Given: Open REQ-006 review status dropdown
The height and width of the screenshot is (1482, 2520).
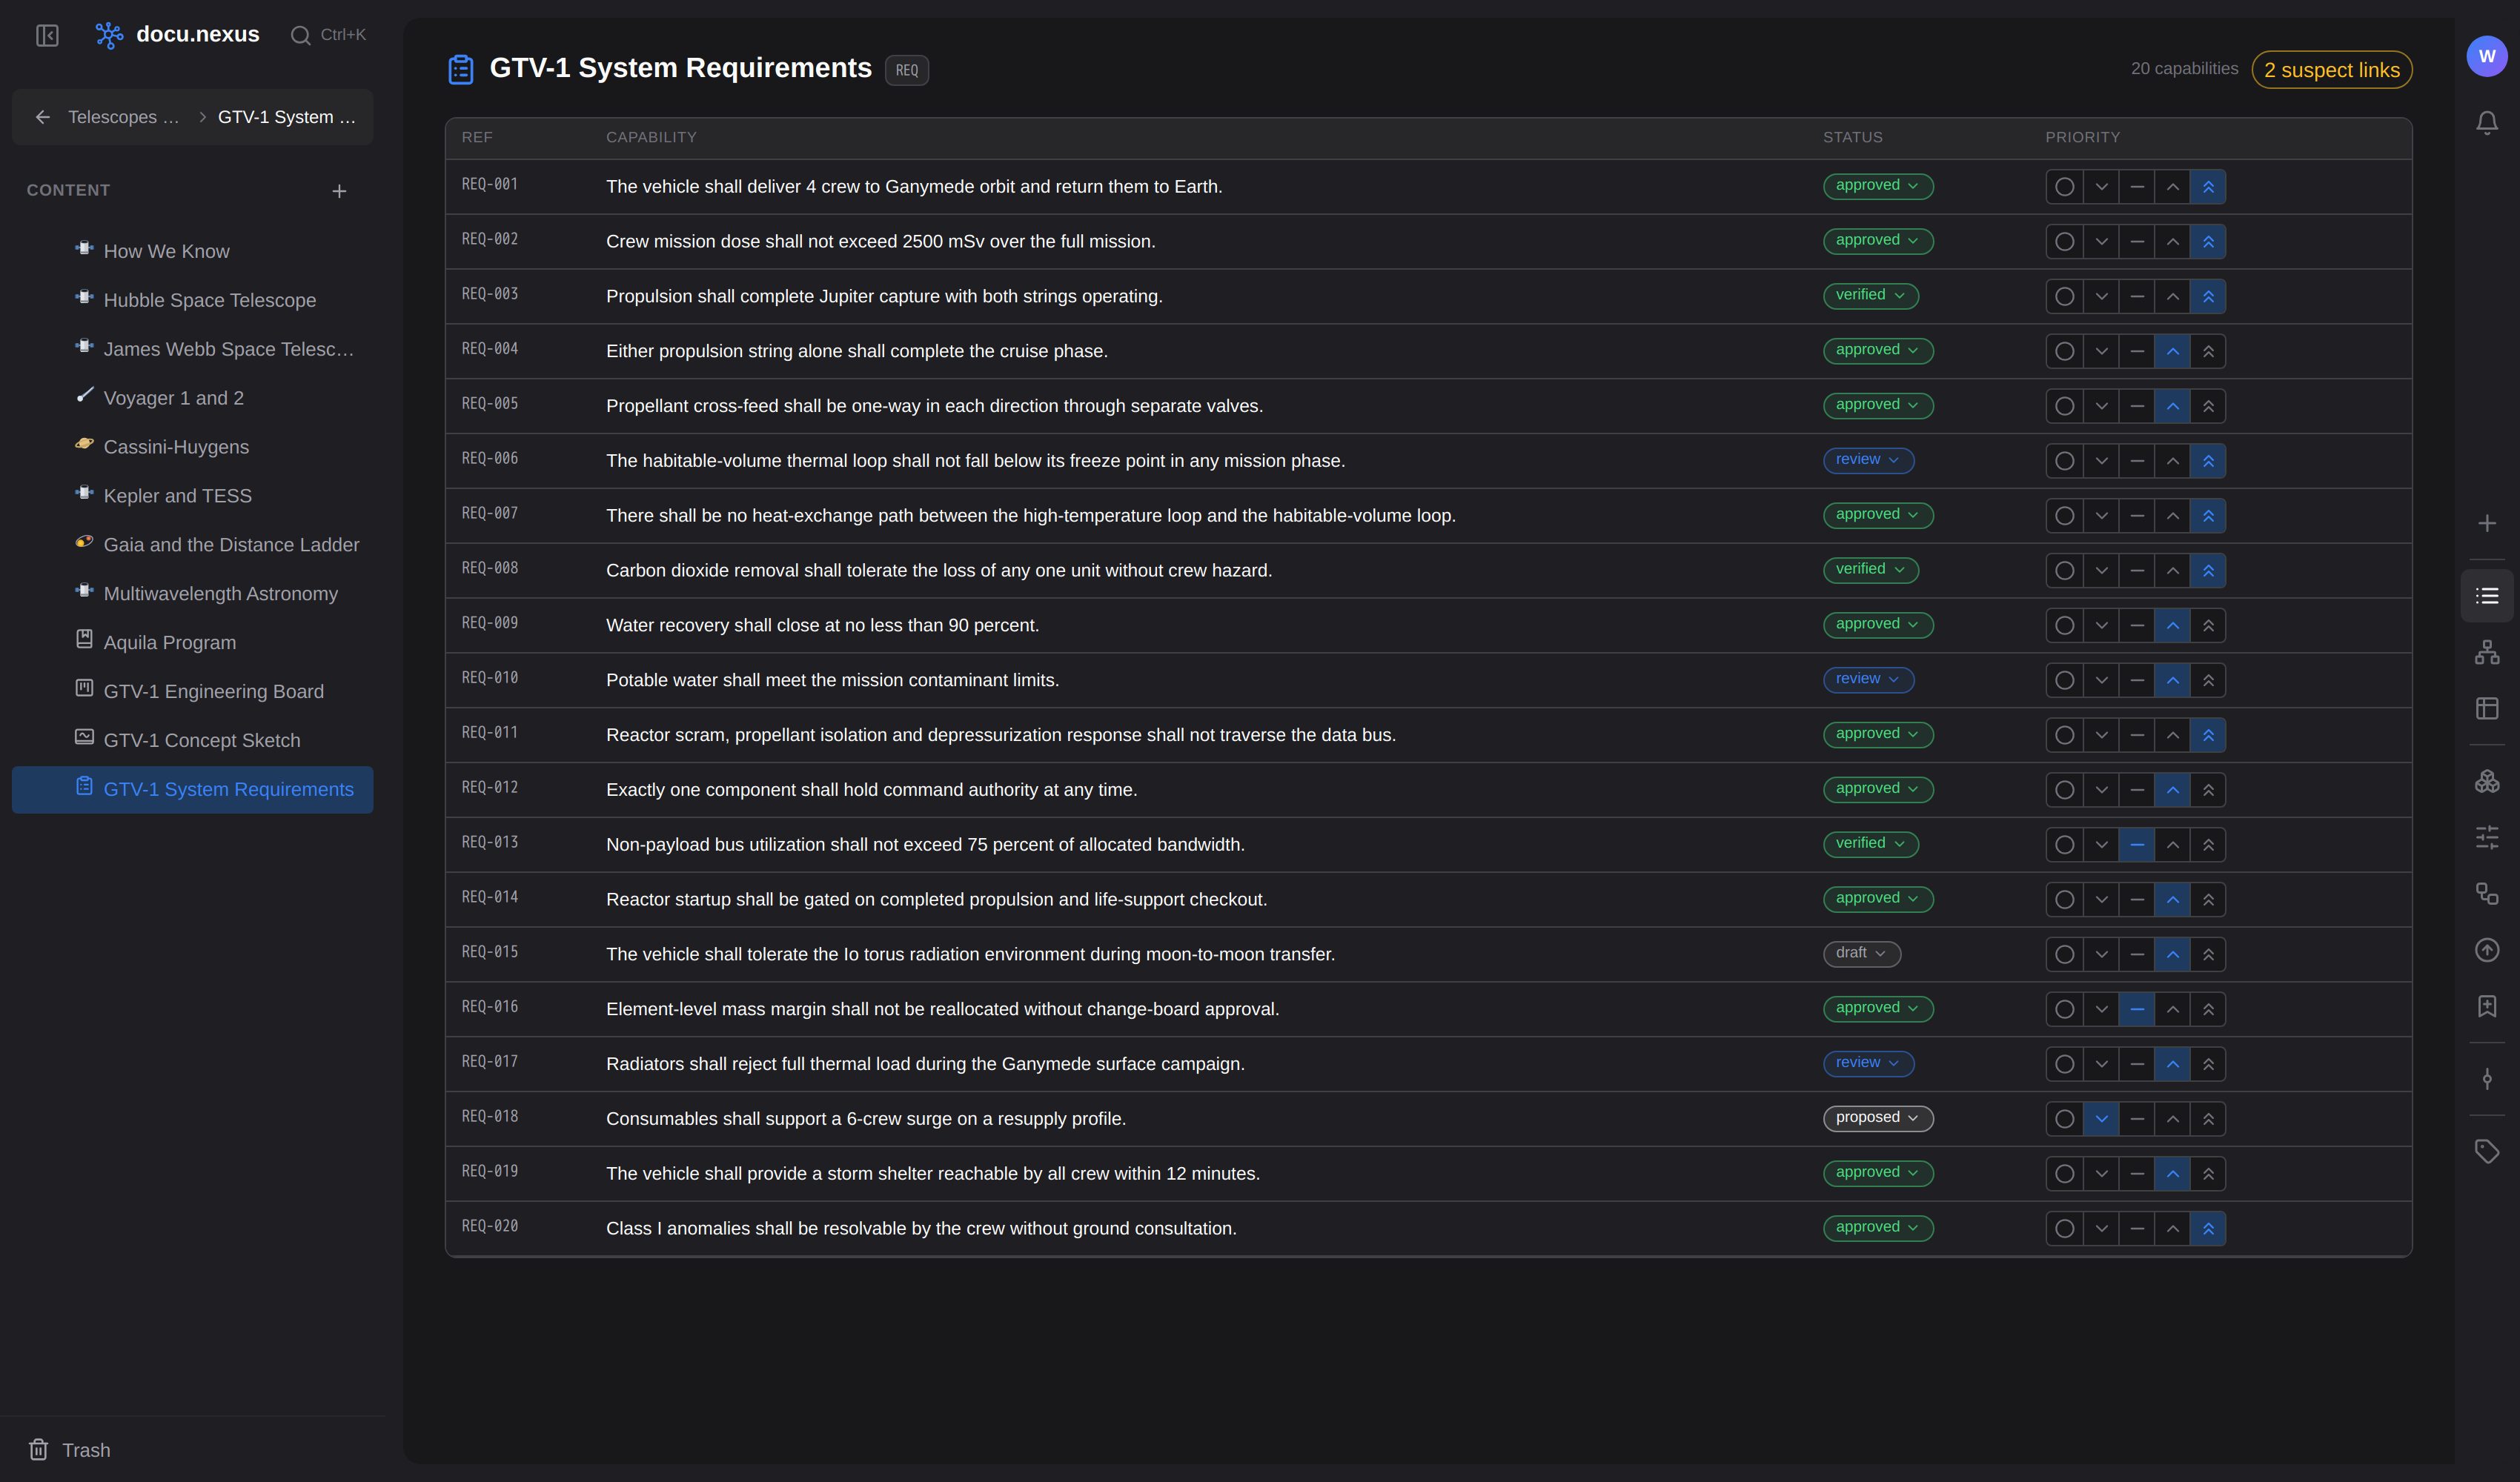Looking at the screenshot, I should pyautogui.click(x=1868, y=460).
